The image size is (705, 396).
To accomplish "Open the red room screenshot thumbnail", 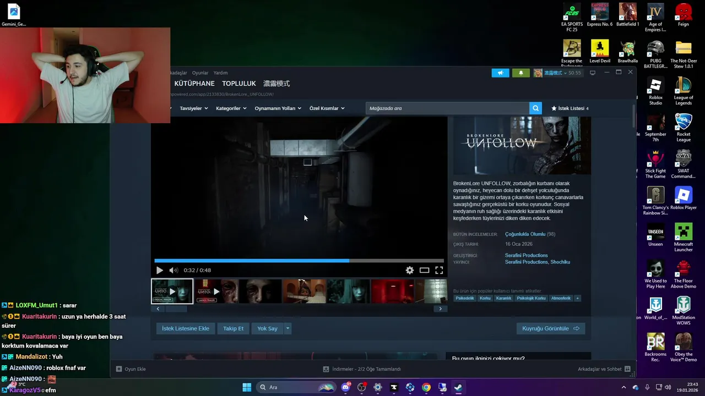I will tap(392, 291).
